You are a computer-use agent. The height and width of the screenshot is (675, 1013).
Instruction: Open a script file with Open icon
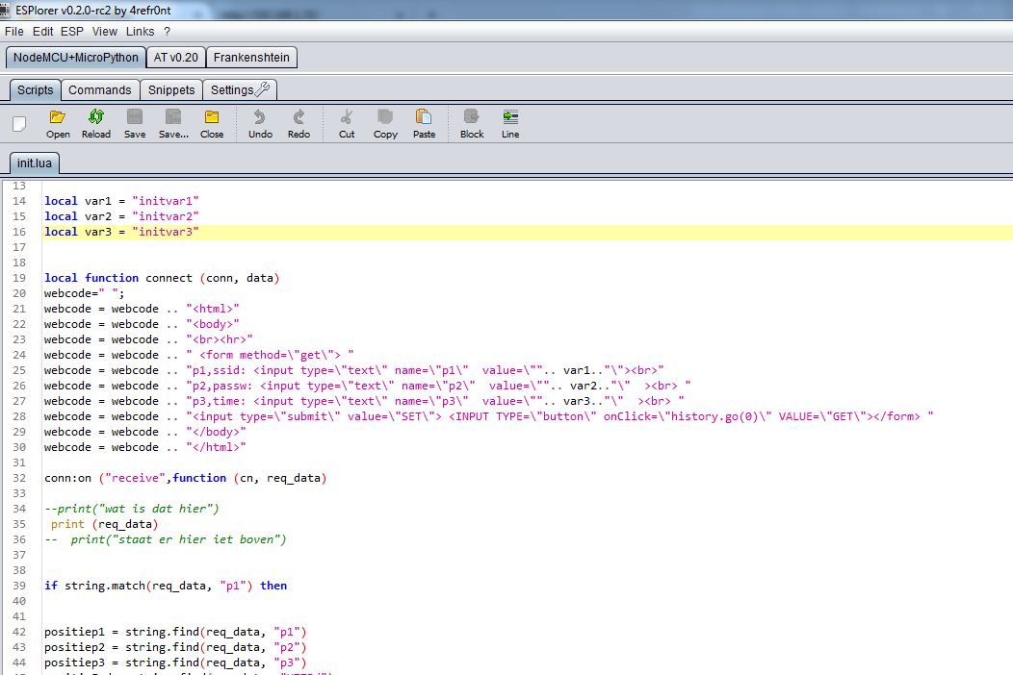click(58, 124)
